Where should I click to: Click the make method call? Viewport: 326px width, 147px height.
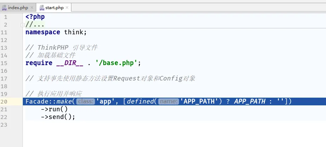pyautogui.click(x=64, y=101)
